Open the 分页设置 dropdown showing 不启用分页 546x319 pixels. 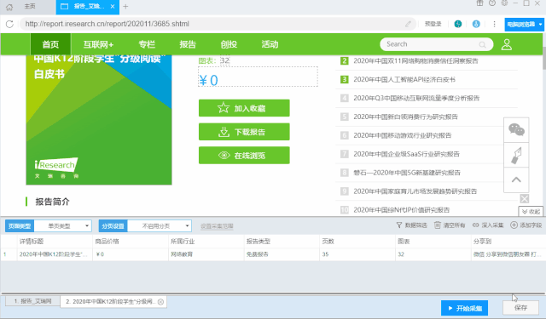click(x=160, y=226)
